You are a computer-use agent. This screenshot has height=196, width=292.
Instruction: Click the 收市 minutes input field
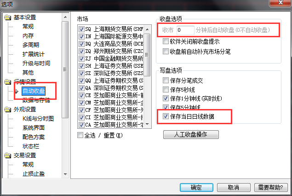point(185,30)
